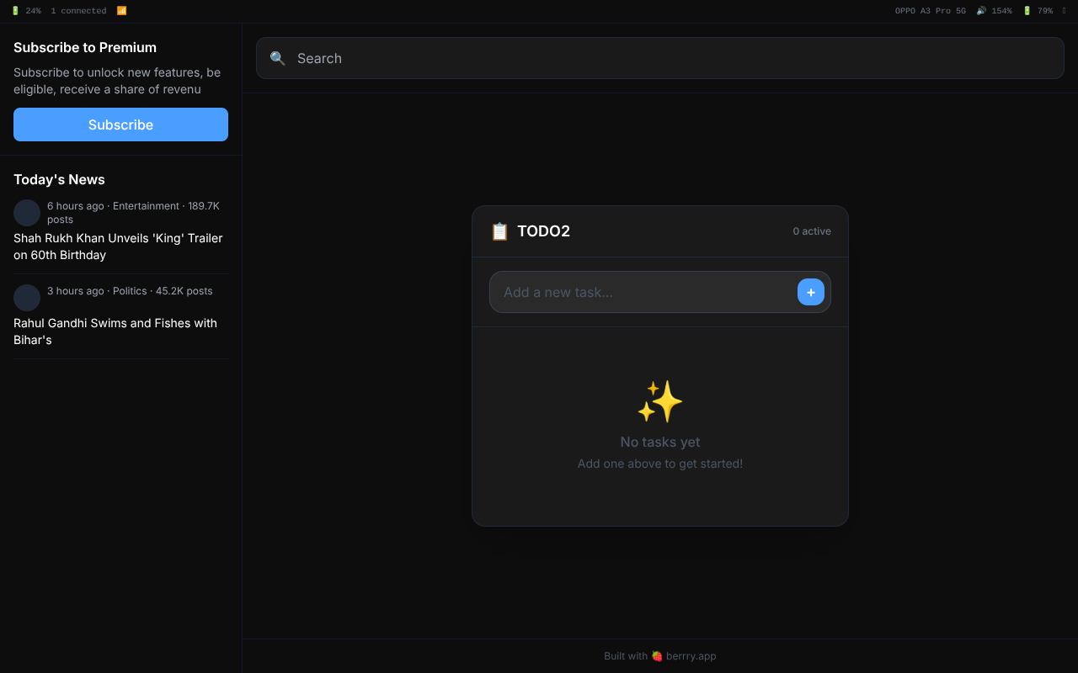Click the clipboard icon beside TODO2
Screen dimensions: 1078x673
[x=499, y=231]
